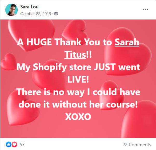Click the blue thumbs-up Like reaction icon
This screenshot has width=156, height=150.
point(9,145)
